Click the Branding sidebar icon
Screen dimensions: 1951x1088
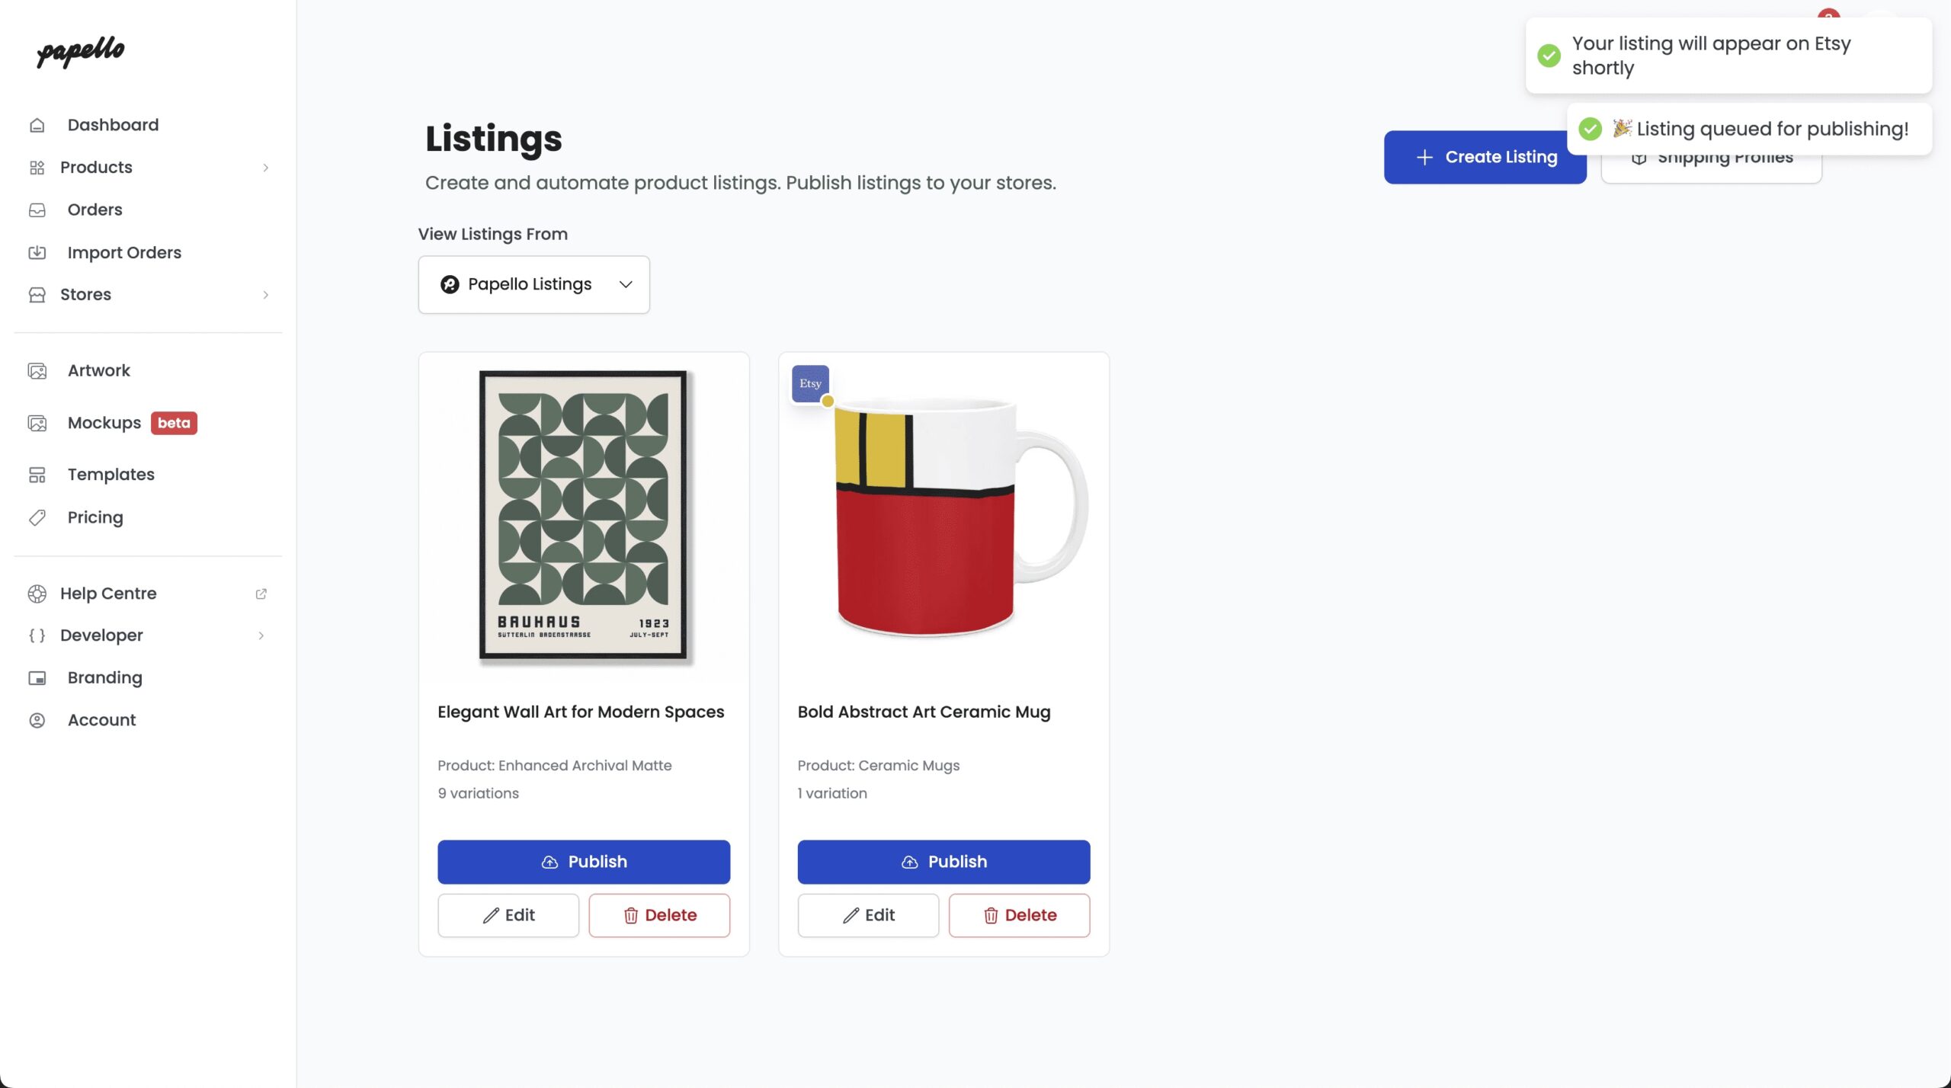click(x=37, y=678)
